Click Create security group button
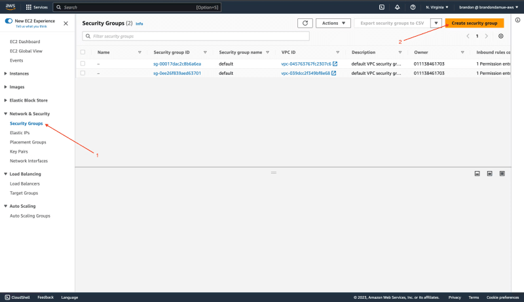Viewport: 524px width, 302px height. 474,23
